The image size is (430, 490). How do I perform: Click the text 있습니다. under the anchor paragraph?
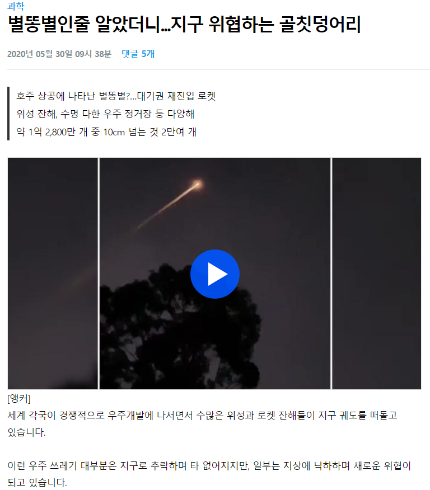coord(26,432)
